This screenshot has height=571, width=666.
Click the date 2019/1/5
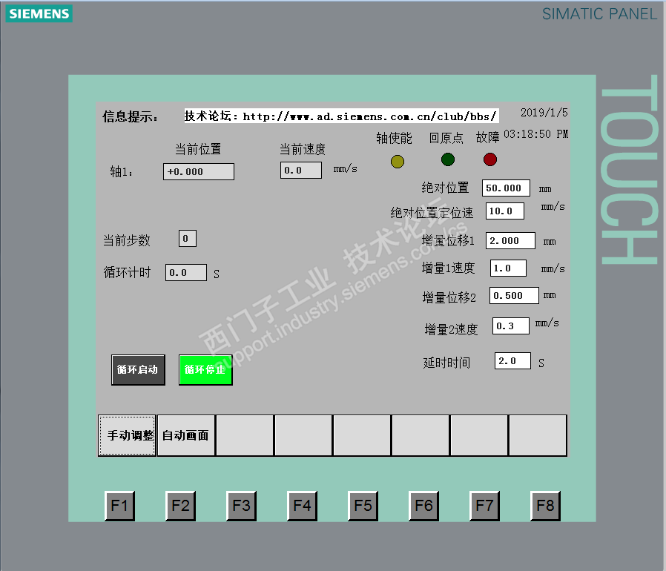pos(544,113)
